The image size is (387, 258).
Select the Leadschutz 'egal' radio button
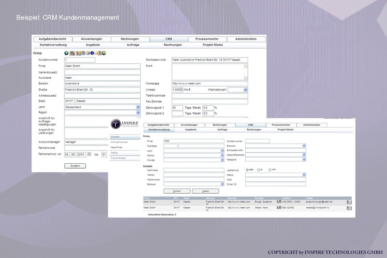[x=247, y=170]
